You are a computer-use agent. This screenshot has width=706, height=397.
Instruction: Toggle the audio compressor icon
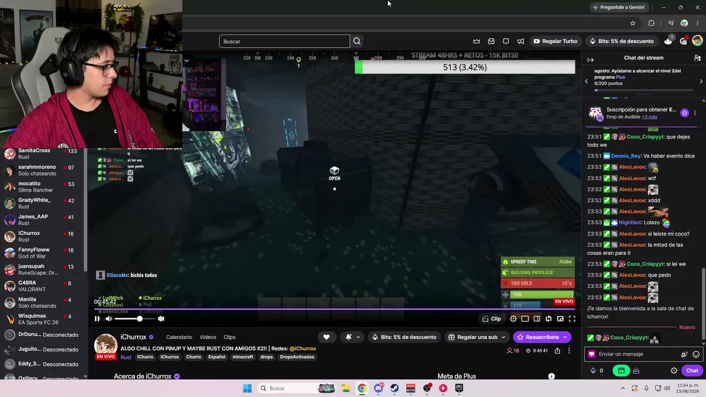click(161, 319)
